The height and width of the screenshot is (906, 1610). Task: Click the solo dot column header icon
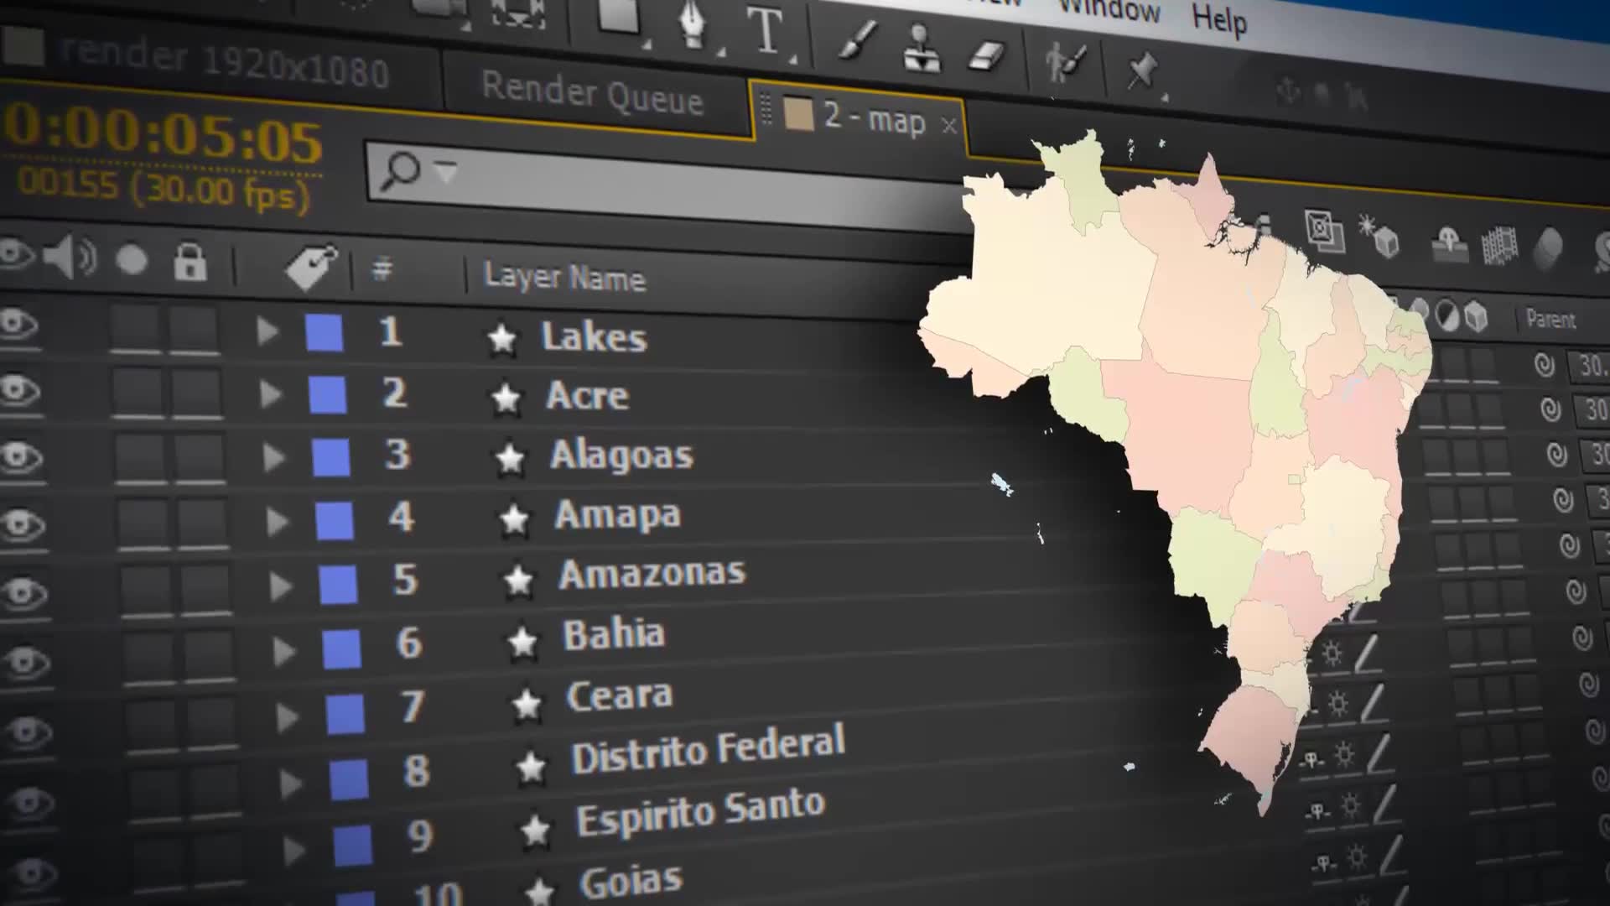click(x=132, y=260)
